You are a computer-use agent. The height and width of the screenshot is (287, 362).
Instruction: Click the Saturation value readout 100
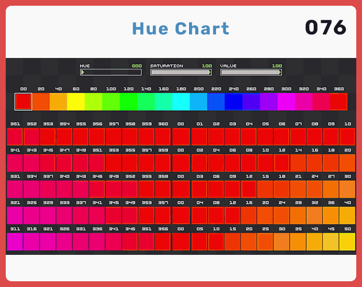pyautogui.click(x=207, y=66)
